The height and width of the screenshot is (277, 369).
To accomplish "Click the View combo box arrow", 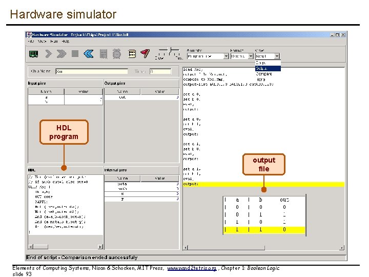I will (x=277, y=56).
